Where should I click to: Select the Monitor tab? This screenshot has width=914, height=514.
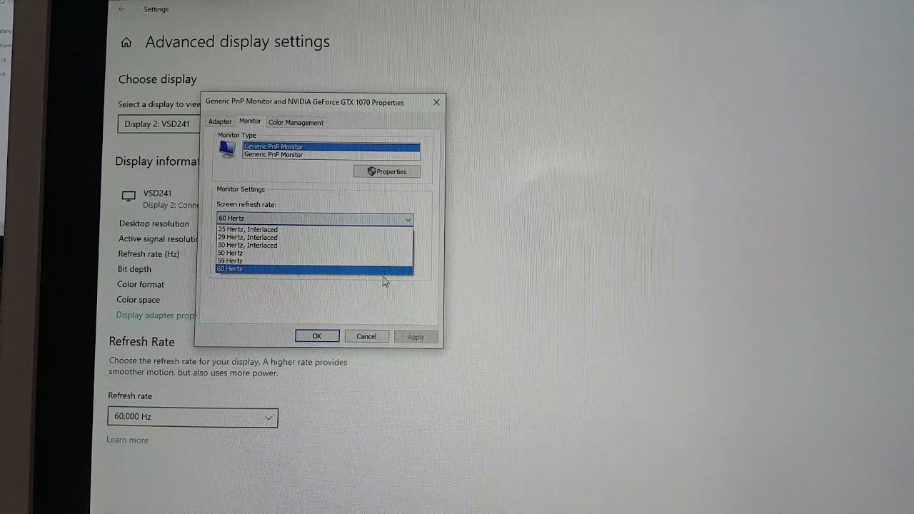(250, 121)
